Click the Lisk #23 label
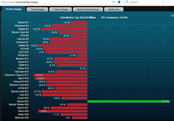 pos(24,95)
